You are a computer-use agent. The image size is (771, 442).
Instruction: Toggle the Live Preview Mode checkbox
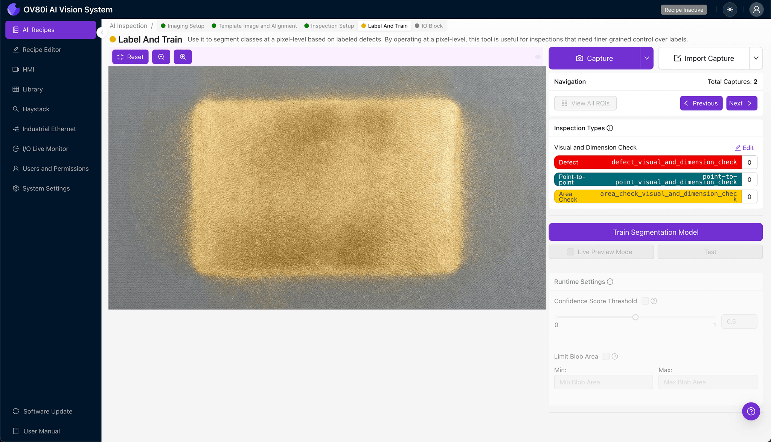point(571,252)
